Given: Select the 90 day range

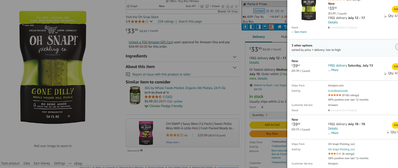Looking at the screenshot, I should point(272,11).
